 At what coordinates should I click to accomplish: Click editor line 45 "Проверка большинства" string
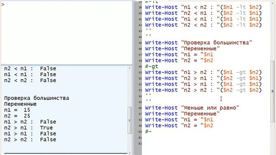pos(216,43)
